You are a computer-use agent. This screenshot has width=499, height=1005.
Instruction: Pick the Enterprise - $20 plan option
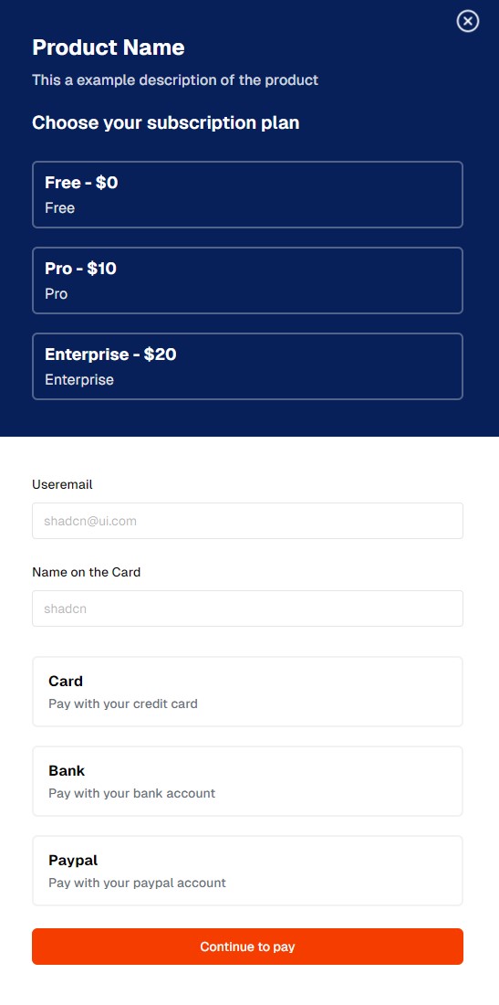click(247, 366)
